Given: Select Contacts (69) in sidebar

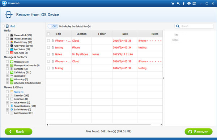Looking at the screenshot, I should tap(21, 69).
